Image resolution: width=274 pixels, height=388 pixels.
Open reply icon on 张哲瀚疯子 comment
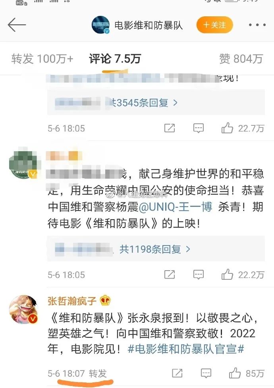click(x=206, y=373)
